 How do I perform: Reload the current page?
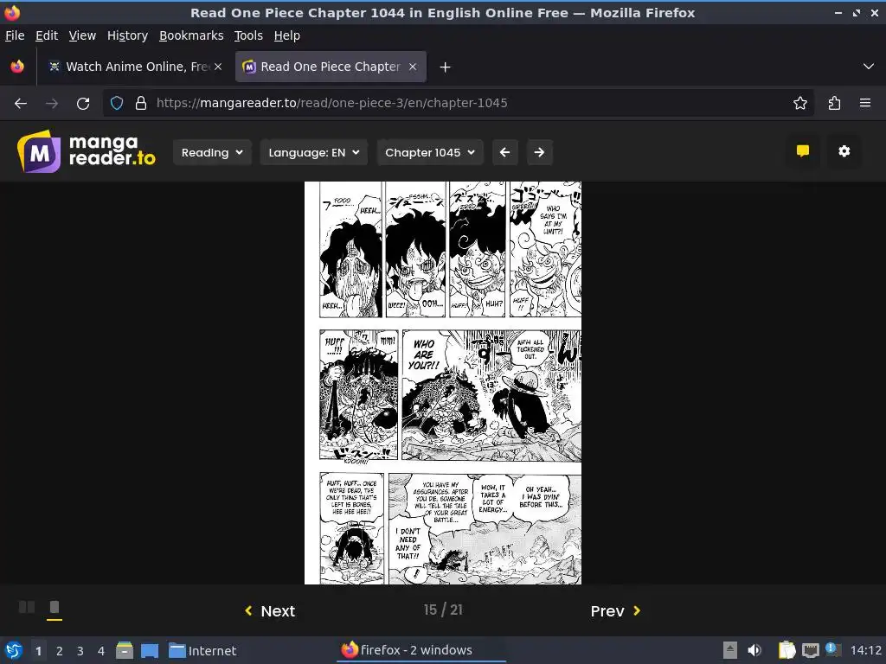[x=83, y=104]
